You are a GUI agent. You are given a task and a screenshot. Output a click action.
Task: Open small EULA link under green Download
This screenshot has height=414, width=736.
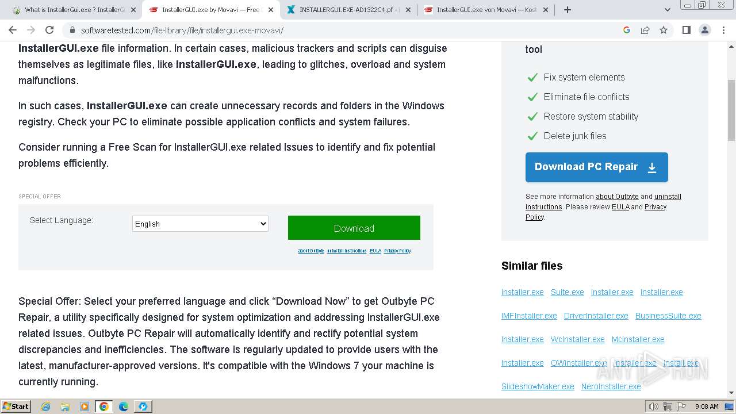tap(375, 251)
